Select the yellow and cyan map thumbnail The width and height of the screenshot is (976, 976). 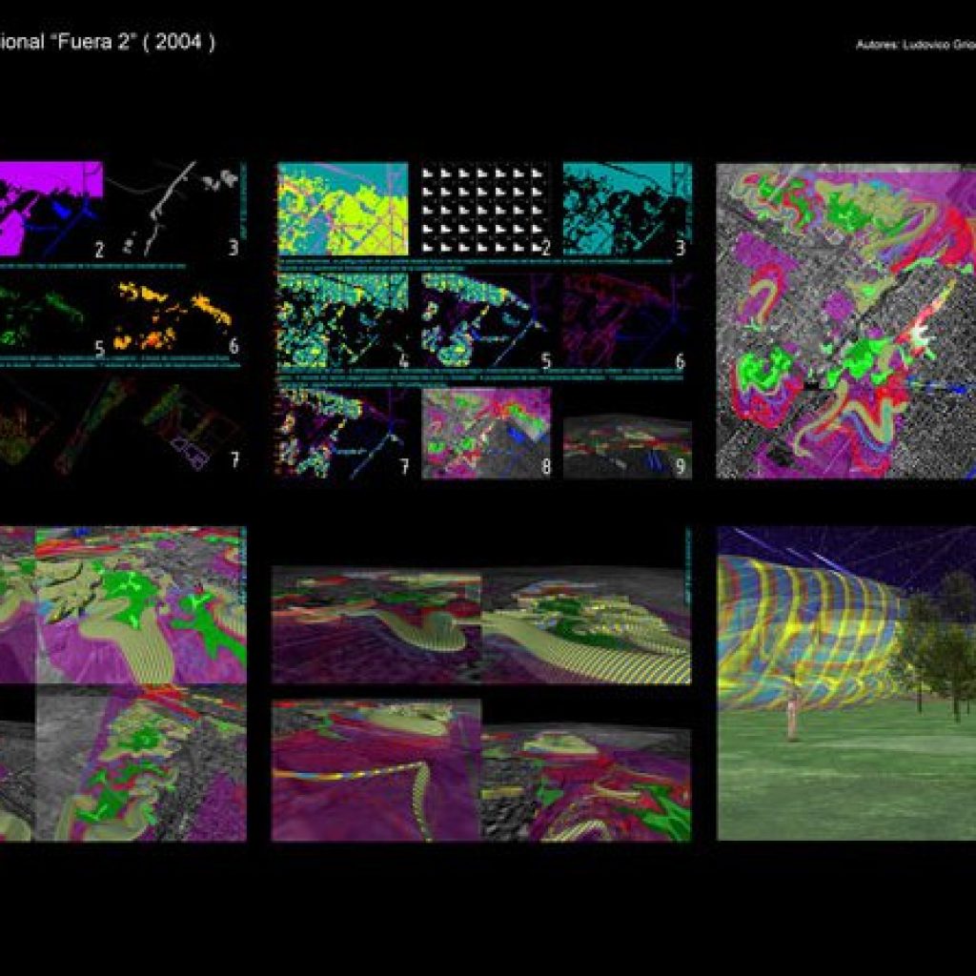tap(343, 209)
